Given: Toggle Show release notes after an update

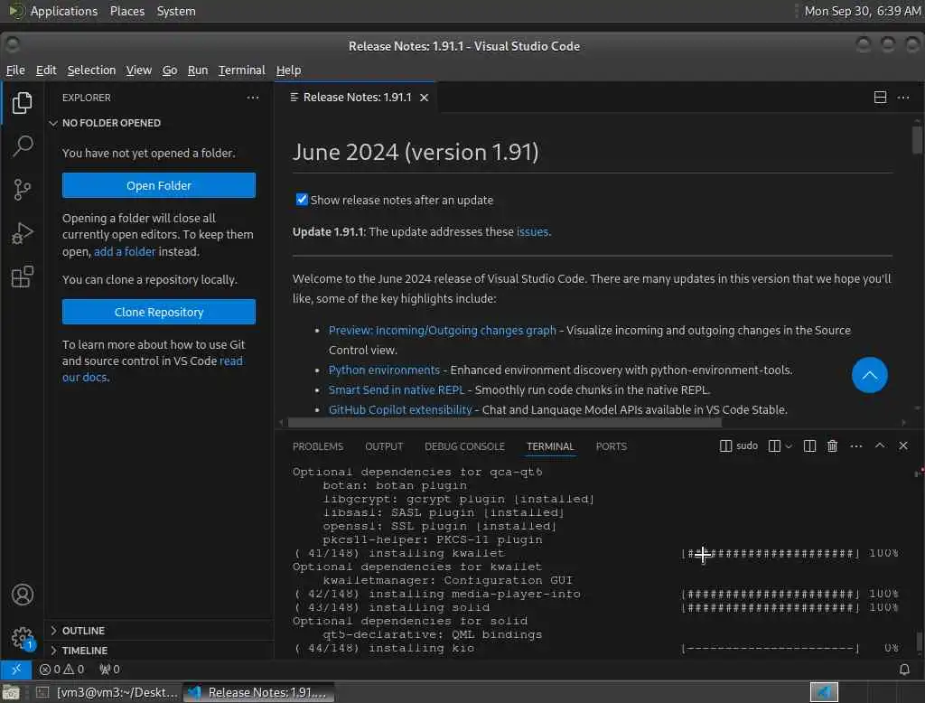Looking at the screenshot, I should click(302, 200).
